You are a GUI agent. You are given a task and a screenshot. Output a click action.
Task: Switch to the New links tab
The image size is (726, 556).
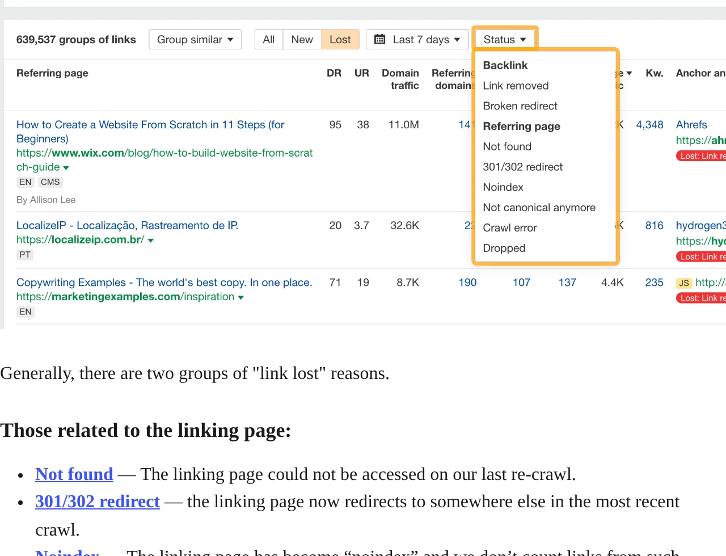point(302,40)
